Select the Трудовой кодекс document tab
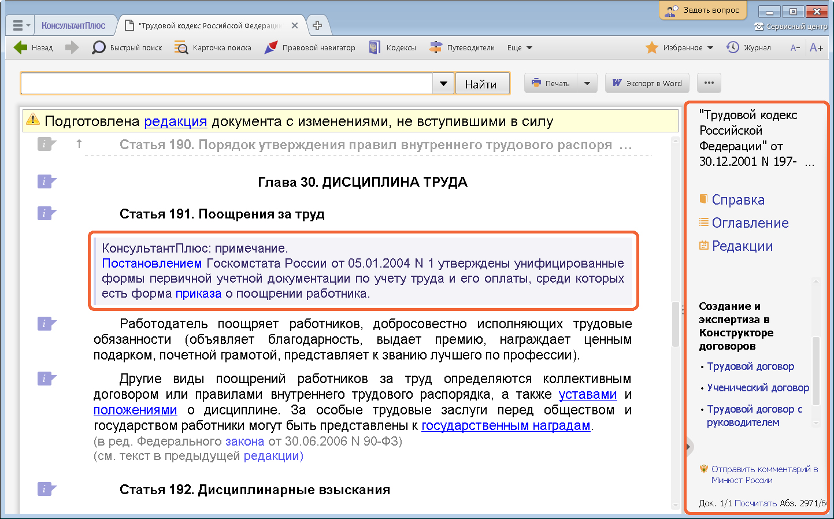Viewport: 834px width, 519px height. (x=210, y=25)
